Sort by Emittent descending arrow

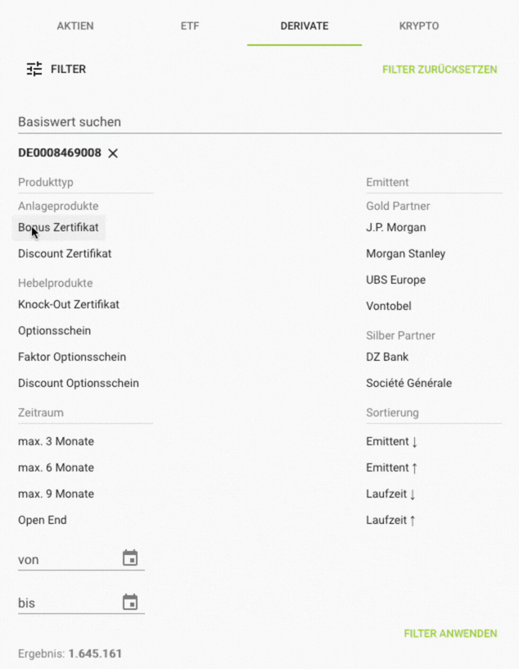coord(392,442)
